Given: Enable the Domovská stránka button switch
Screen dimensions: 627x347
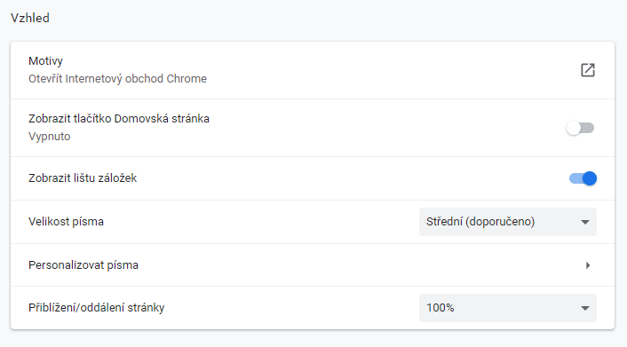Looking at the screenshot, I should click(x=580, y=128).
